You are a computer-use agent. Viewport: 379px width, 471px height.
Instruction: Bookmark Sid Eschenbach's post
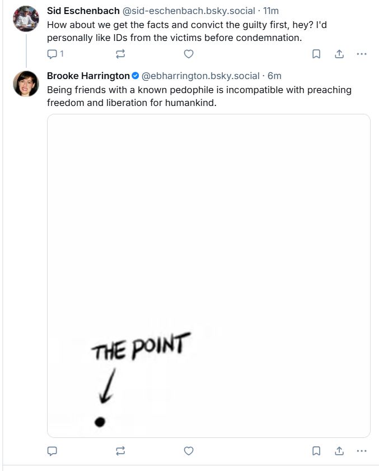(316, 54)
